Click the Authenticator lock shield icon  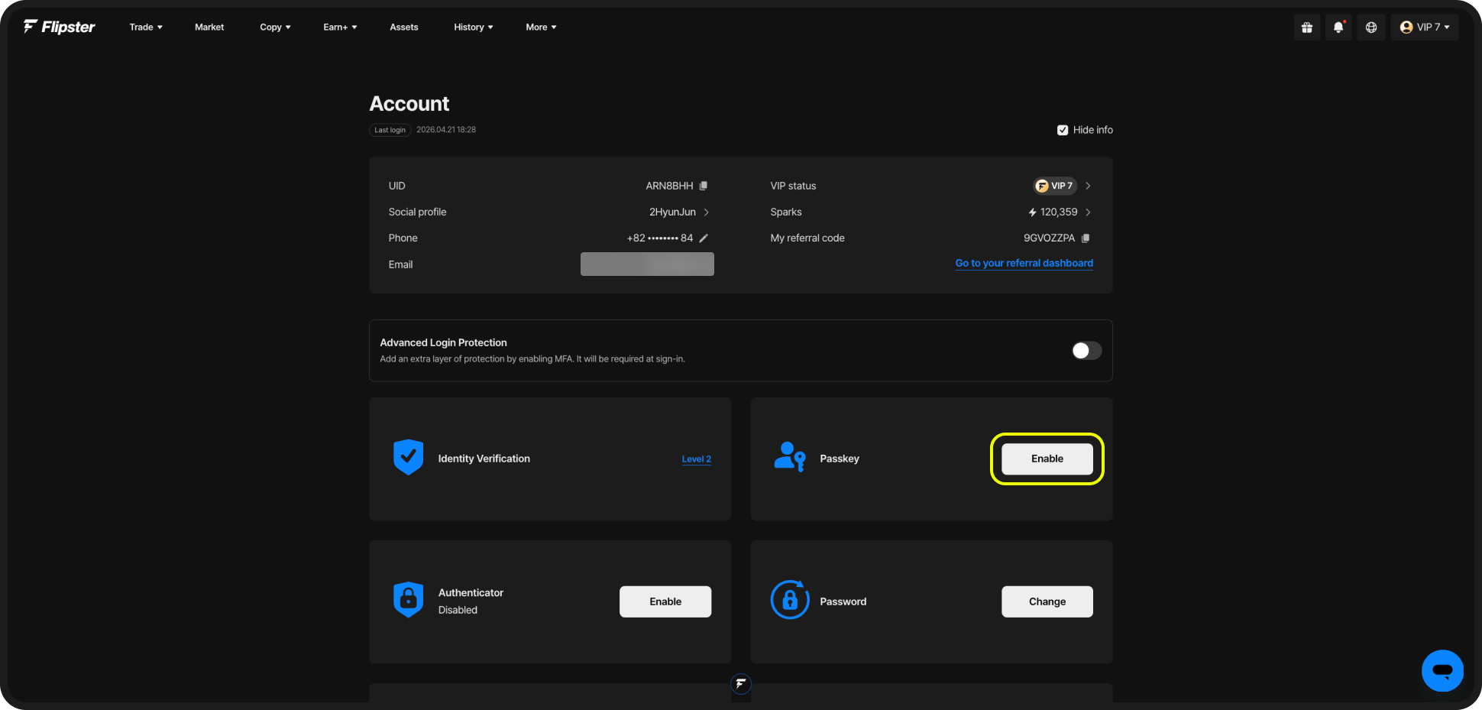point(409,600)
